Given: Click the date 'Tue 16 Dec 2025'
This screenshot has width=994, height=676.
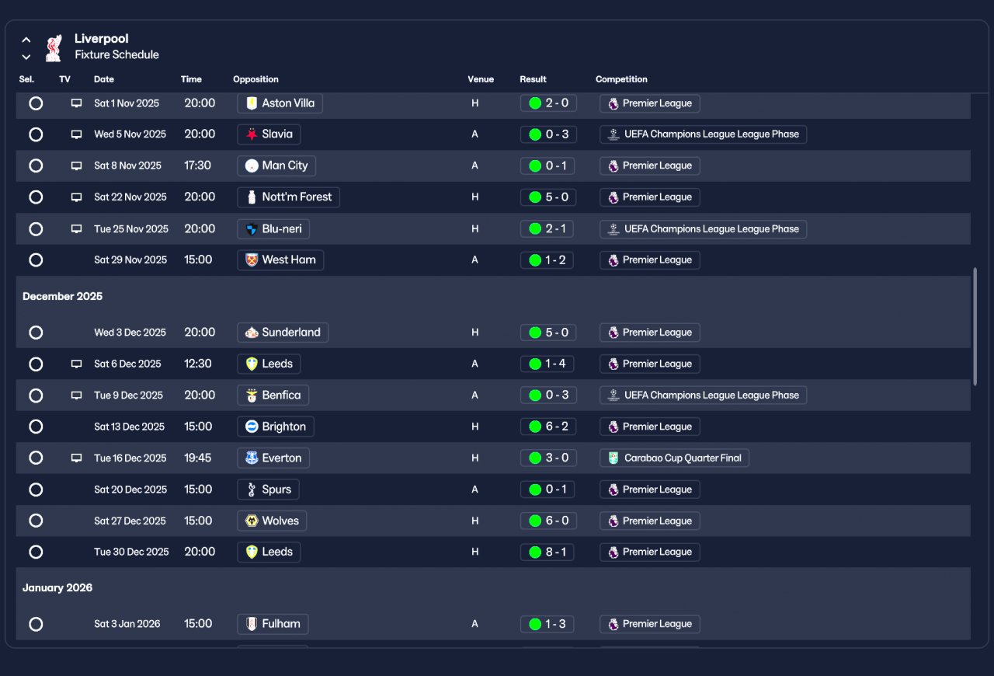Looking at the screenshot, I should tap(130, 458).
